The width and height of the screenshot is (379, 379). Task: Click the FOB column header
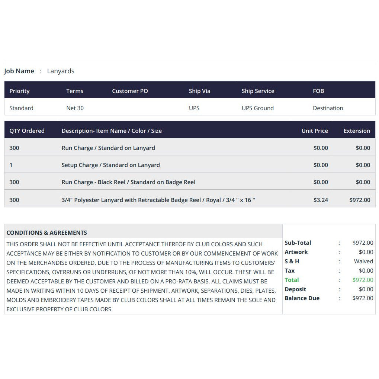[x=318, y=91]
